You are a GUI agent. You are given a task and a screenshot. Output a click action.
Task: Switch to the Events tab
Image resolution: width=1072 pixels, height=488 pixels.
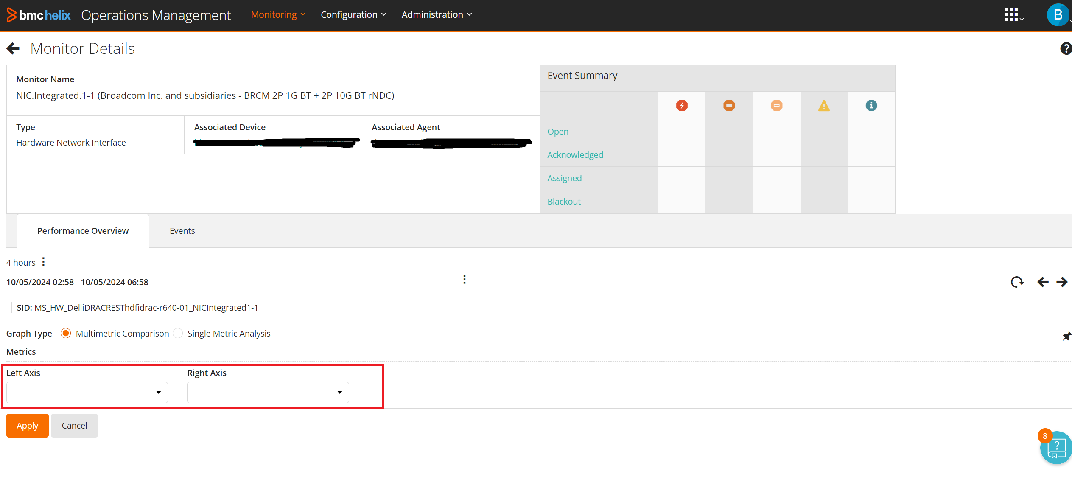click(x=182, y=231)
